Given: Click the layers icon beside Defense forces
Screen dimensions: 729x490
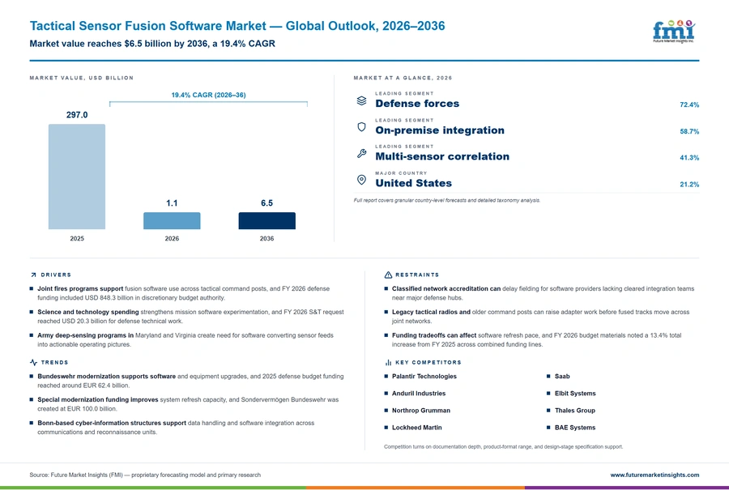Looking at the screenshot, I should (362, 100).
